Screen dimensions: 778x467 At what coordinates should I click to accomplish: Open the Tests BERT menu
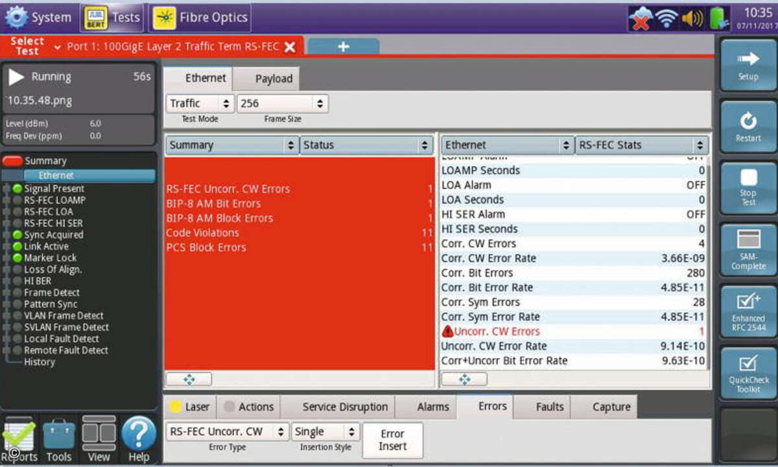click(x=112, y=18)
